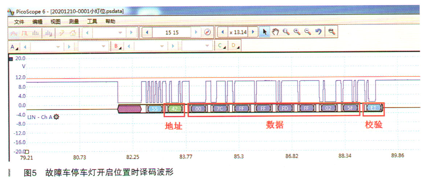Open the 测量 menu
Image resolution: width=424 pixels, height=180 pixels.
pyautogui.click(x=74, y=22)
